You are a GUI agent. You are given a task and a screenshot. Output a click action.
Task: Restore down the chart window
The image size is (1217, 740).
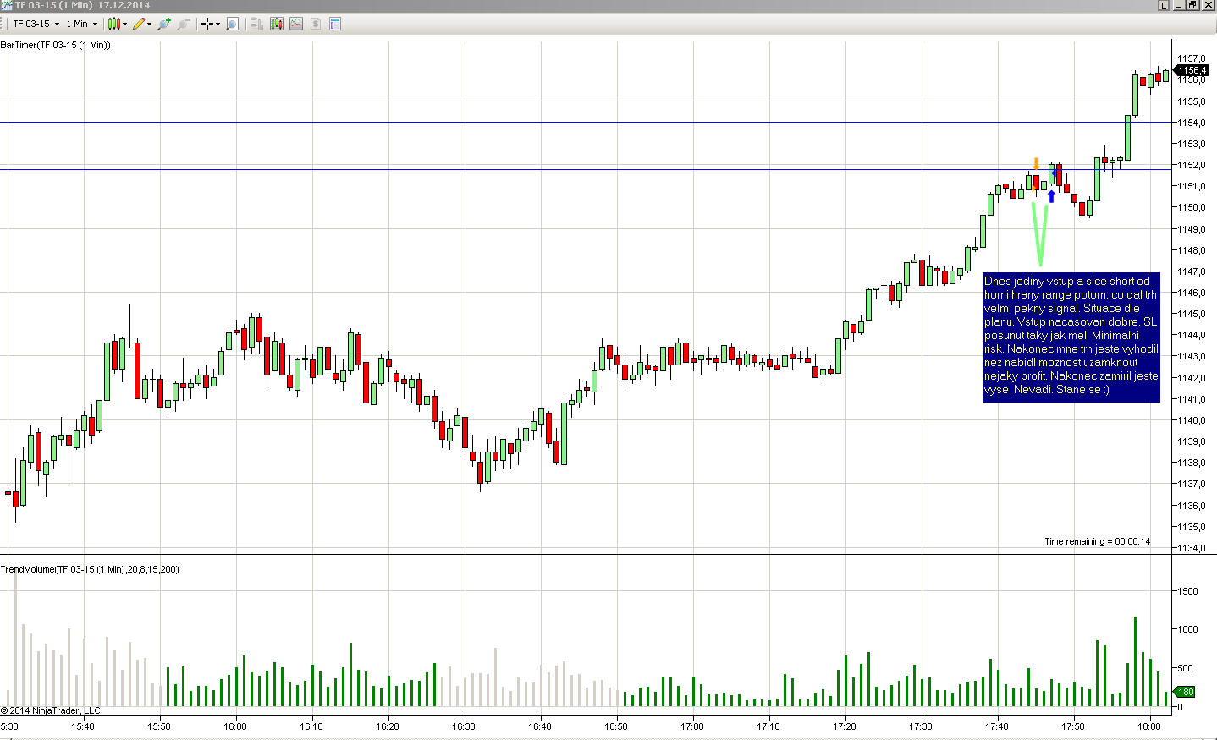click(x=1192, y=5)
